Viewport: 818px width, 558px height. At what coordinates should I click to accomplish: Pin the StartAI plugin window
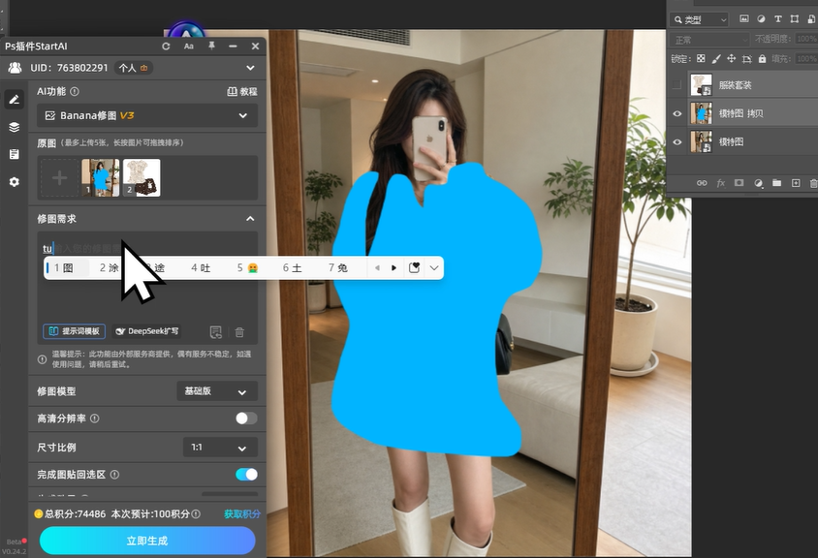pos(211,46)
